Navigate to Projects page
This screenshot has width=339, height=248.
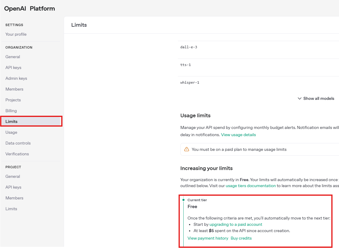click(13, 100)
